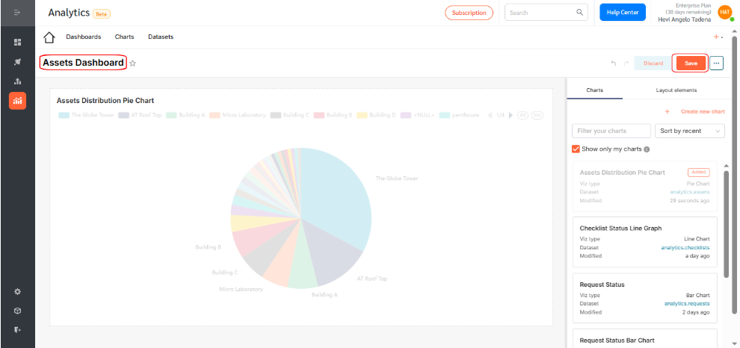Click the logout icon in sidebar
The width and height of the screenshot is (740, 348).
[x=17, y=329]
